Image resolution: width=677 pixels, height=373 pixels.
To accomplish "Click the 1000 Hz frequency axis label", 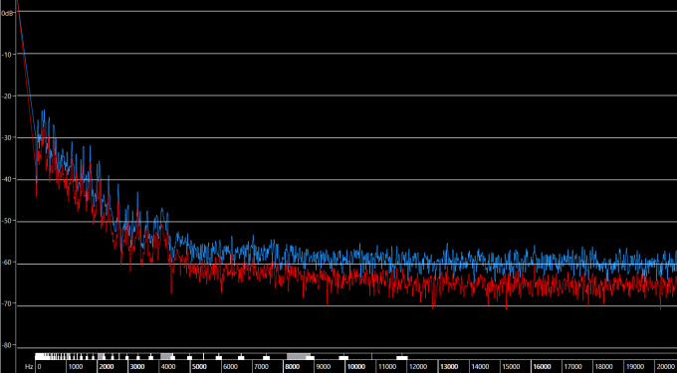I will tap(76, 367).
